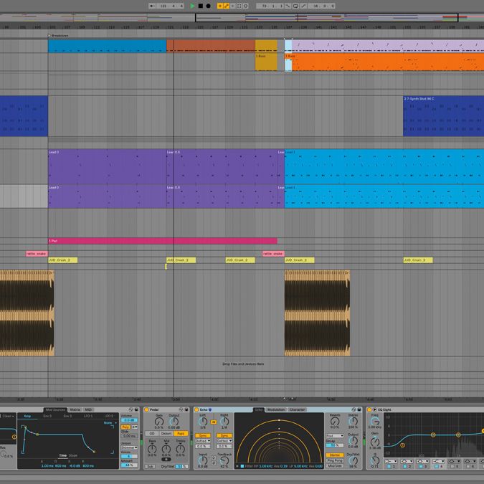484x484 pixels.
Task: Click the Echo feedback phase invert icon
Action: (x=214, y=463)
